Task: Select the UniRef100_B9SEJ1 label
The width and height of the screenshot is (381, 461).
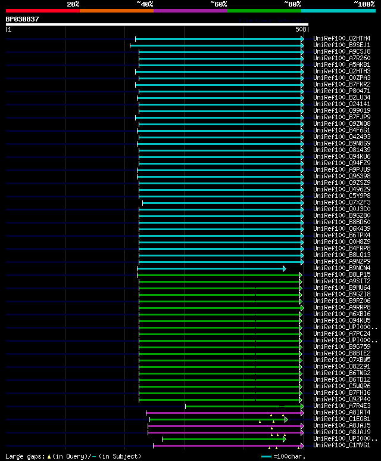Action: click(342, 45)
